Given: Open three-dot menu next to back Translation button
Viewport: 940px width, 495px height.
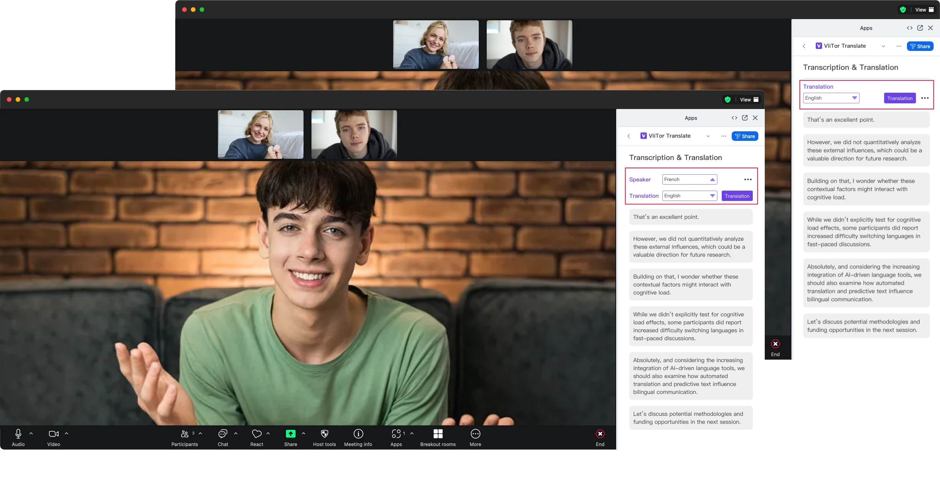Looking at the screenshot, I should tap(925, 98).
